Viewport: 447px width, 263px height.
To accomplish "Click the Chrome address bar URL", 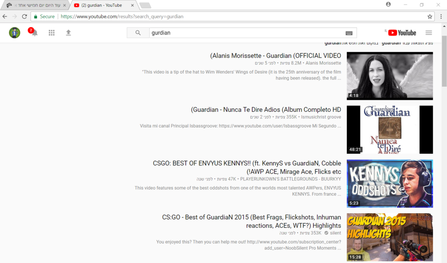I will point(122,16).
